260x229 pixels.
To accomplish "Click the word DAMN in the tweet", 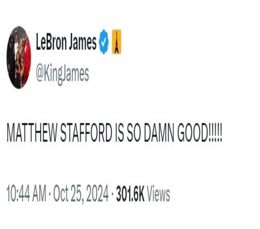I will pos(159,132).
